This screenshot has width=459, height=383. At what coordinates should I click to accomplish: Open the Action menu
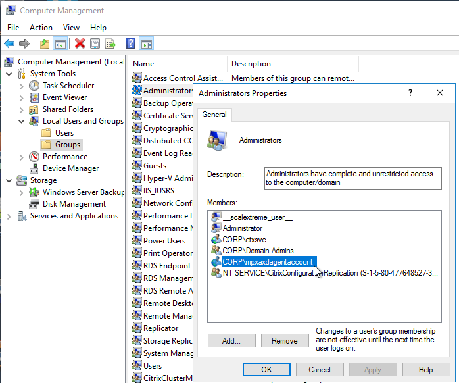41,28
